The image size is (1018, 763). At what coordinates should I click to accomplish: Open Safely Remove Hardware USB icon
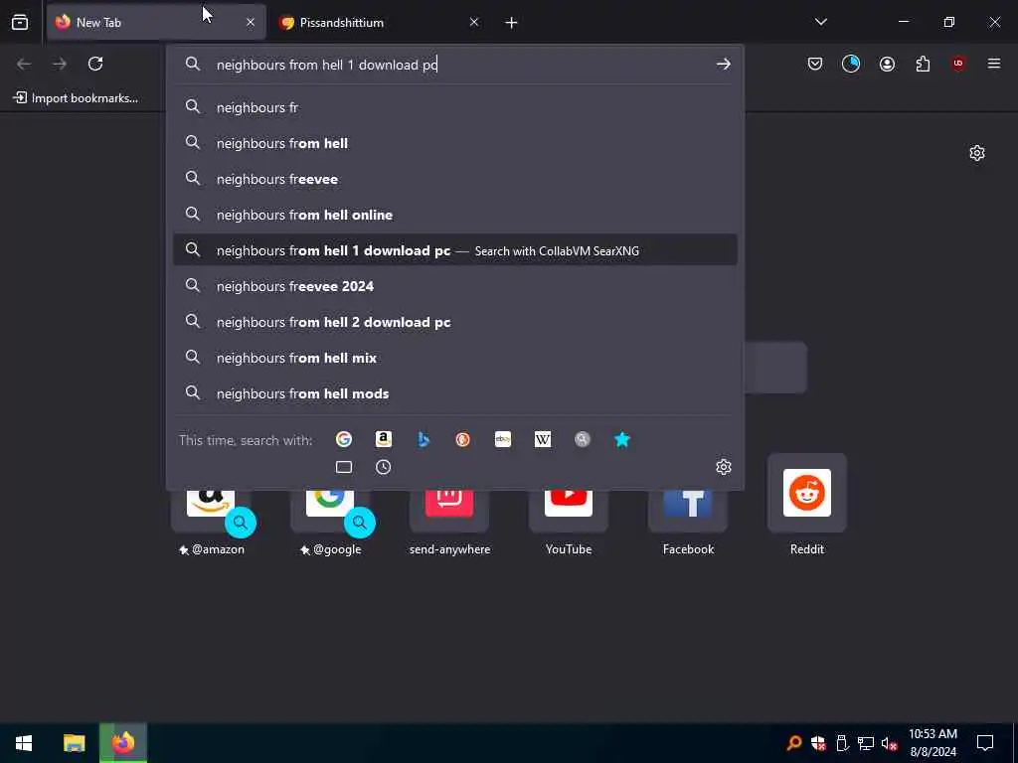[842, 743]
